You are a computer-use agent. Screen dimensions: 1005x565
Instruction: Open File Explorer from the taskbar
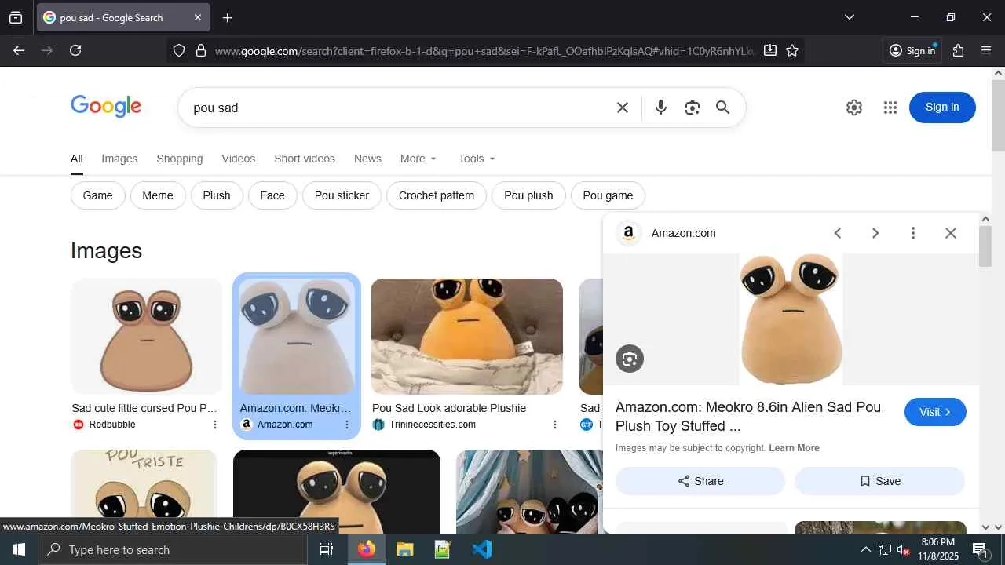(x=404, y=549)
